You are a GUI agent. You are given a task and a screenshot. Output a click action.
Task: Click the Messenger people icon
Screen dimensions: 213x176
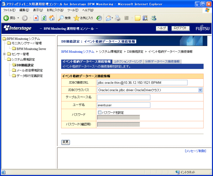(x=154, y=18)
